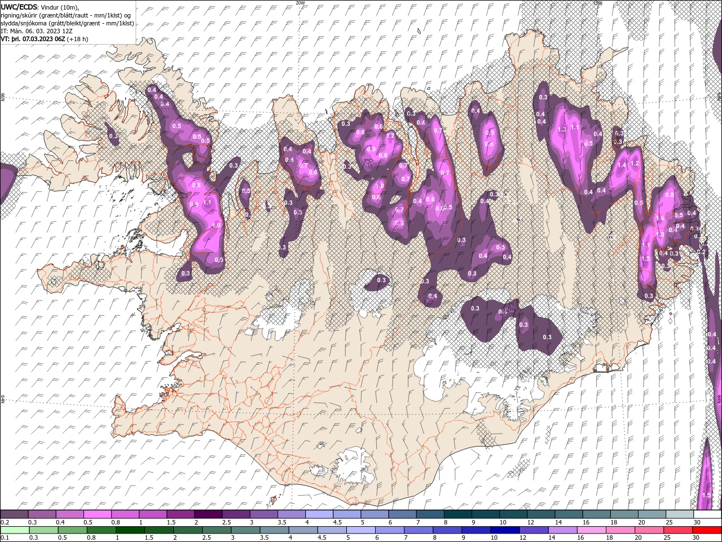This screenshot has width=722, height=542.
Task: Click the '0.2' label on snow scale
Action: 5,522
